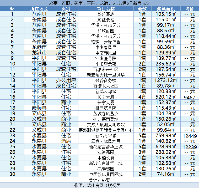This screenshot has width=199, height=188.
Task: Select area value 288.02㎡
Action: point(166,152)
